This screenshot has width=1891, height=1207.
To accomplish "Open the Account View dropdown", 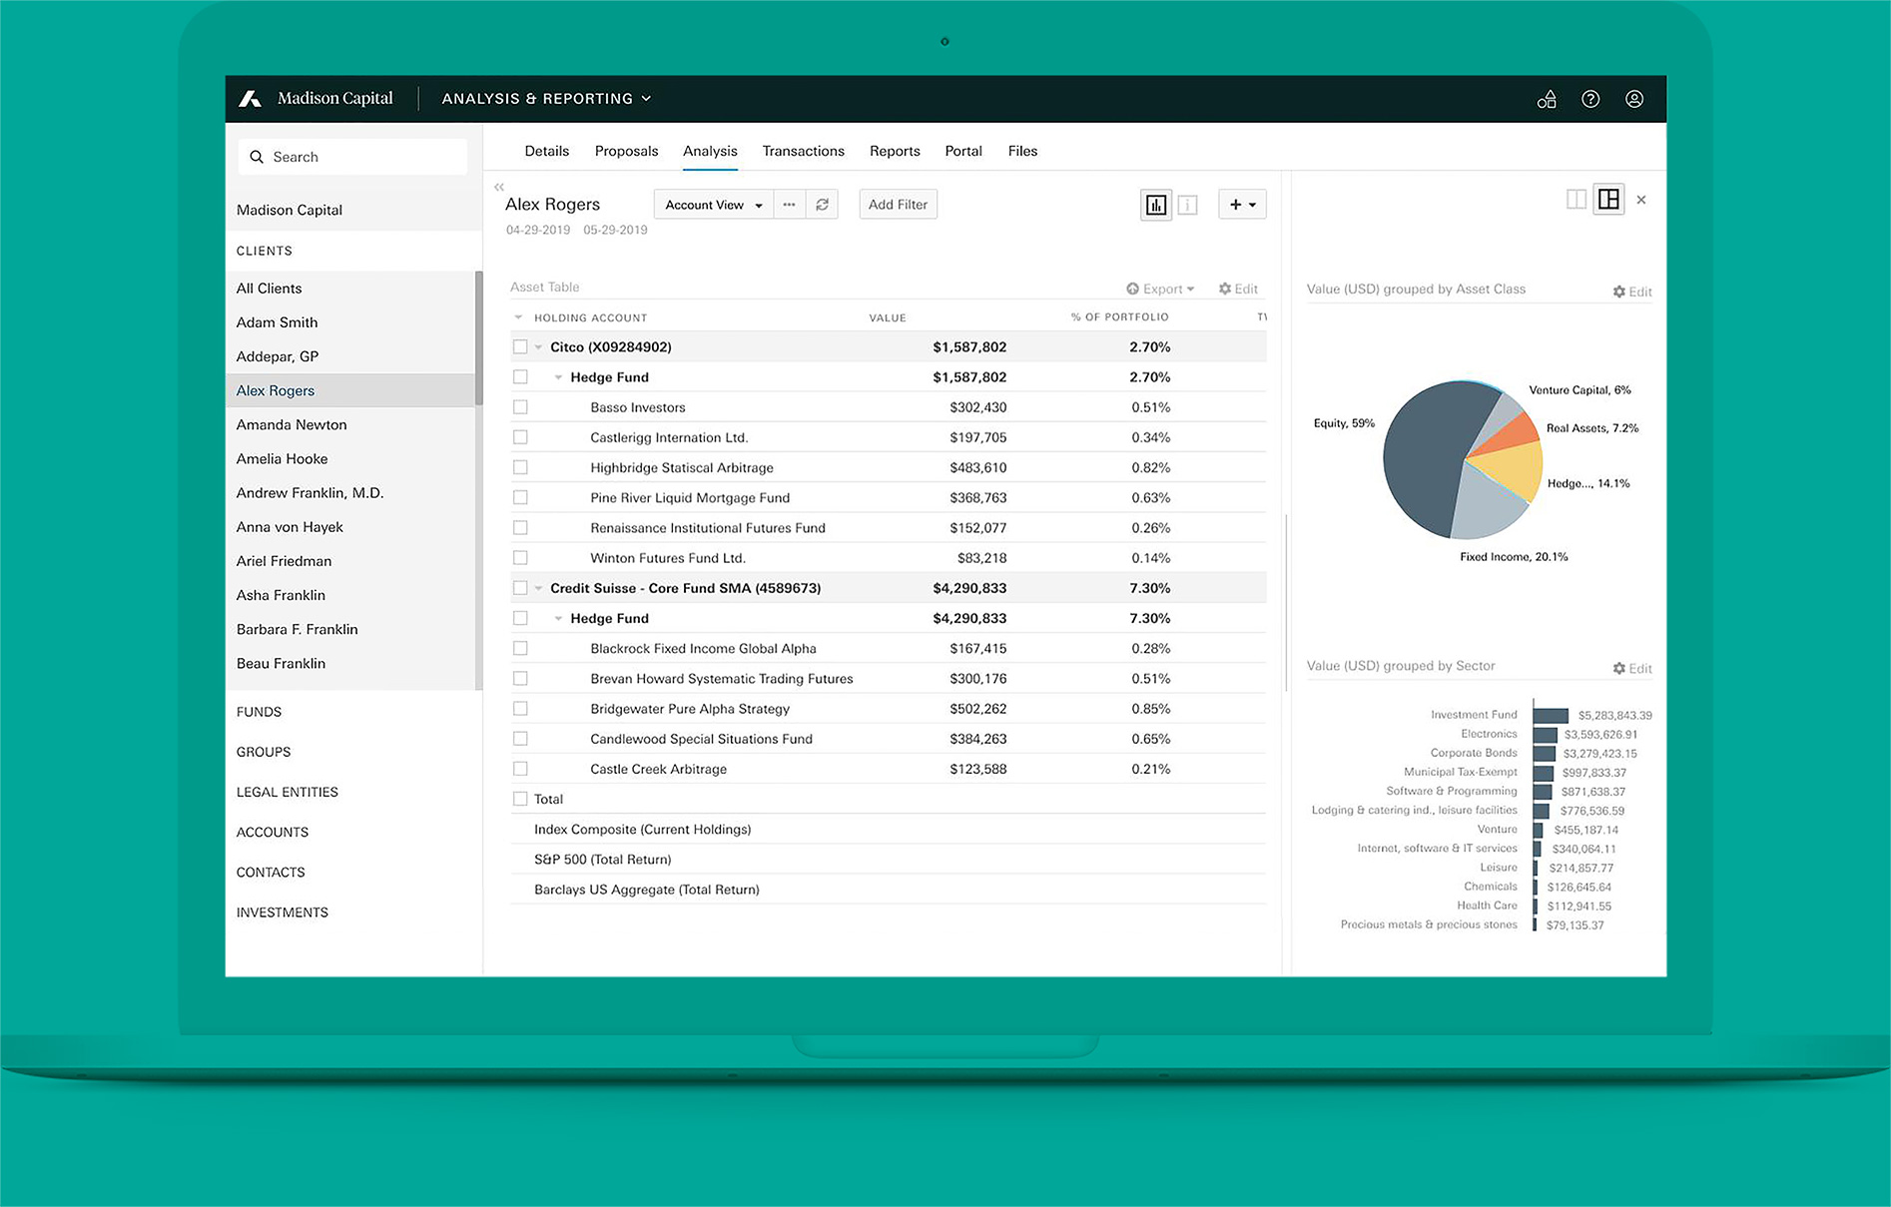I will (x=713, y=205).
